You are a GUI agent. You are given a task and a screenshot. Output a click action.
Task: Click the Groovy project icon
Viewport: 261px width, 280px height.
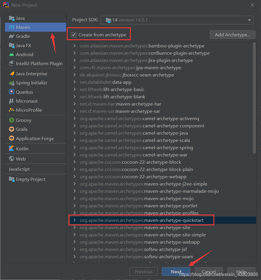point(12,120)
